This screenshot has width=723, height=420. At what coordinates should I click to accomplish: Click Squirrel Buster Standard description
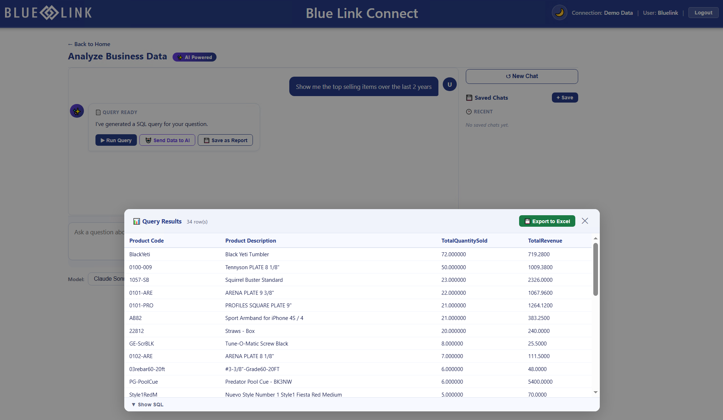pos(254,280)
